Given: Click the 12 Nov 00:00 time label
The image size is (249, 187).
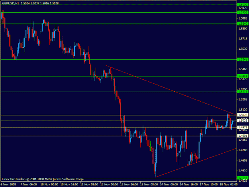Looking at the screenshot, I should click(109, 185).
